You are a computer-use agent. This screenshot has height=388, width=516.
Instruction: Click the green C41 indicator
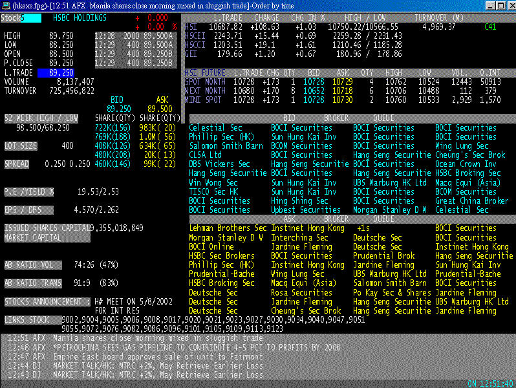[x=490, y=27]
